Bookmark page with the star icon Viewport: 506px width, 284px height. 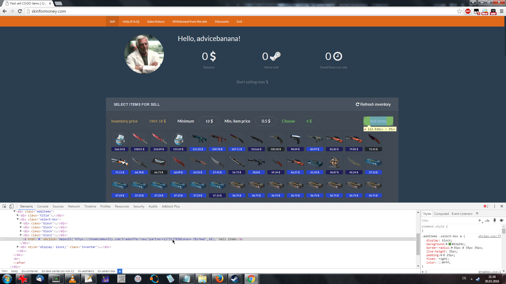point(459,11)
